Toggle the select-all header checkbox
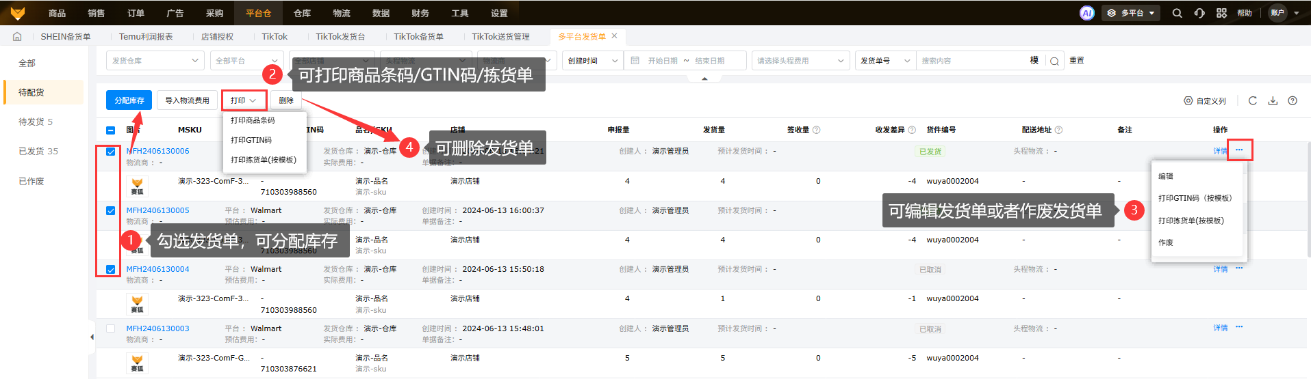This screenshot has width=1311, height=379. coord(110,130)
